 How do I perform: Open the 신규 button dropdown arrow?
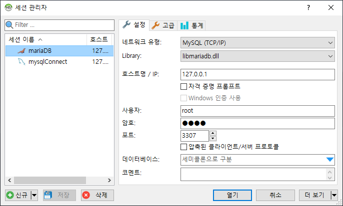(34, 195)
